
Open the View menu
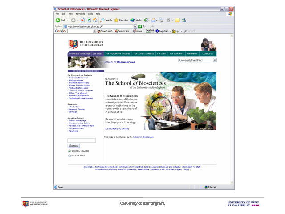(70, 14)
